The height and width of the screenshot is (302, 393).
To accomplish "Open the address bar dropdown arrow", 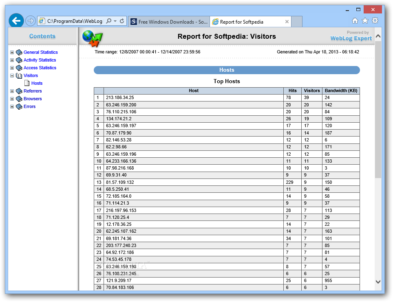I will coord(115,21).
